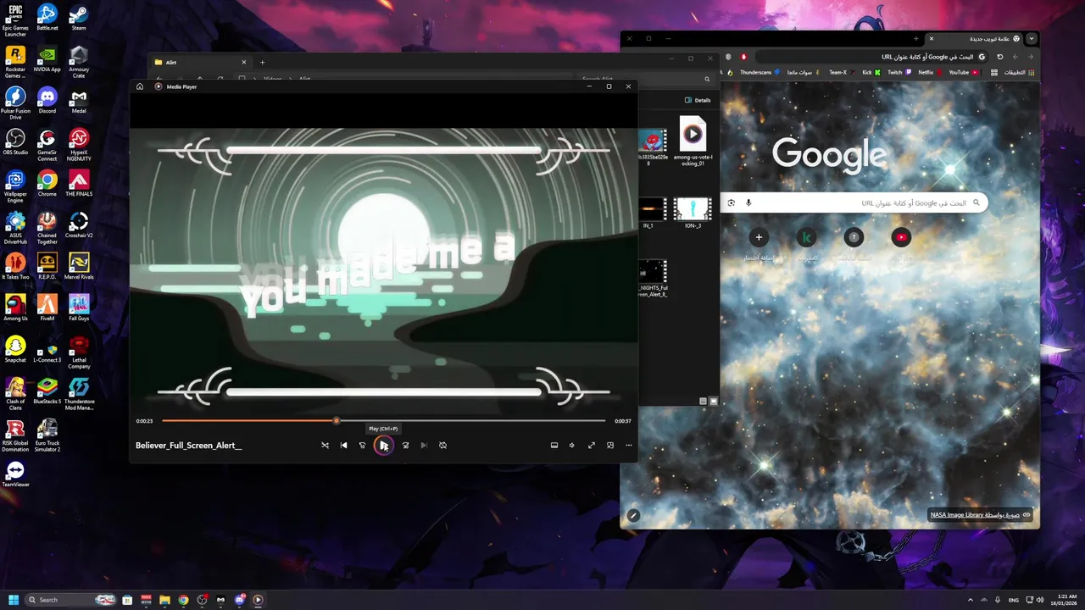
Task: Open Lethal Company desktop shortcut
Action: click(x=79, y=352)
